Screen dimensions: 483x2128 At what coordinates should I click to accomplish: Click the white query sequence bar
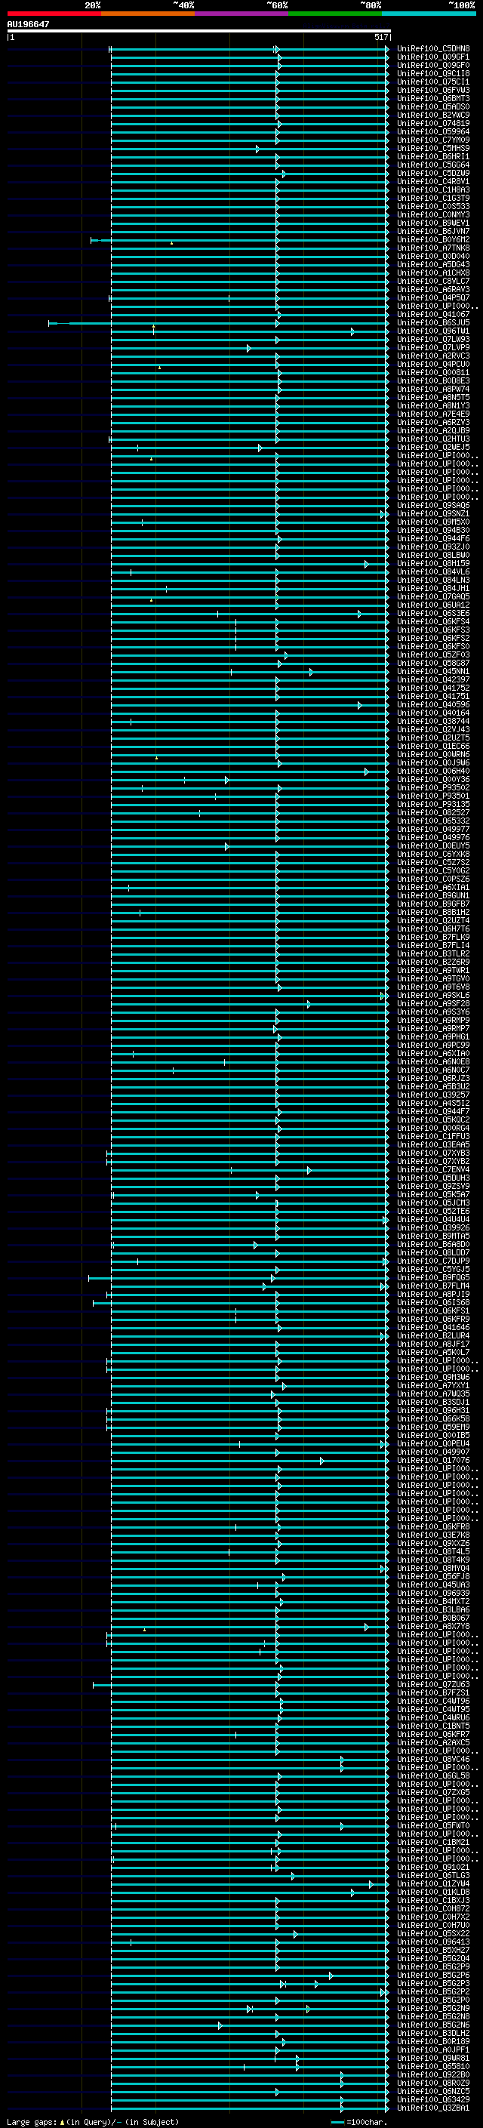point(199,30)
